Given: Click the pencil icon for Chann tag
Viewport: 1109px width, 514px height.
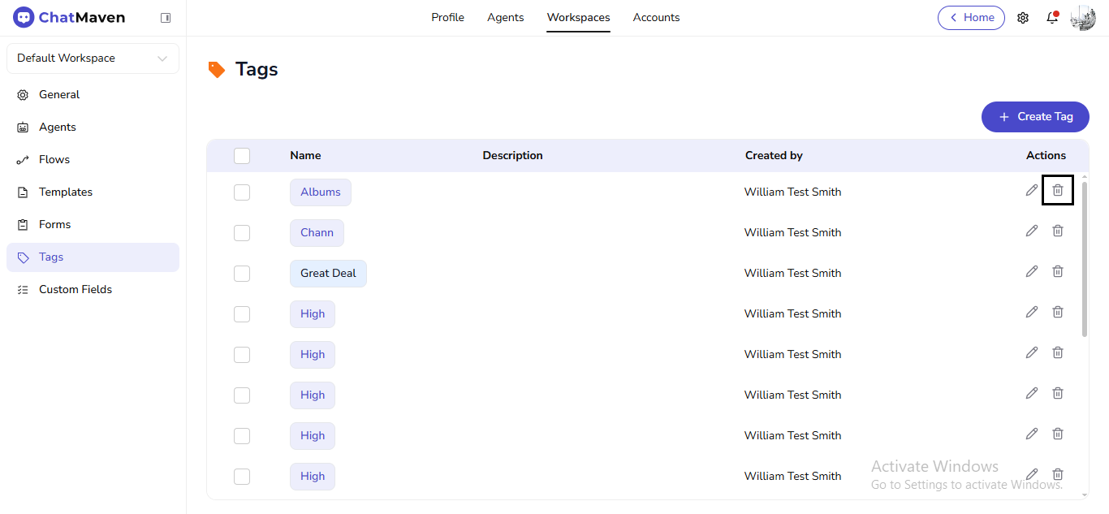Looking at the screenshot, I should (1031, 231).
